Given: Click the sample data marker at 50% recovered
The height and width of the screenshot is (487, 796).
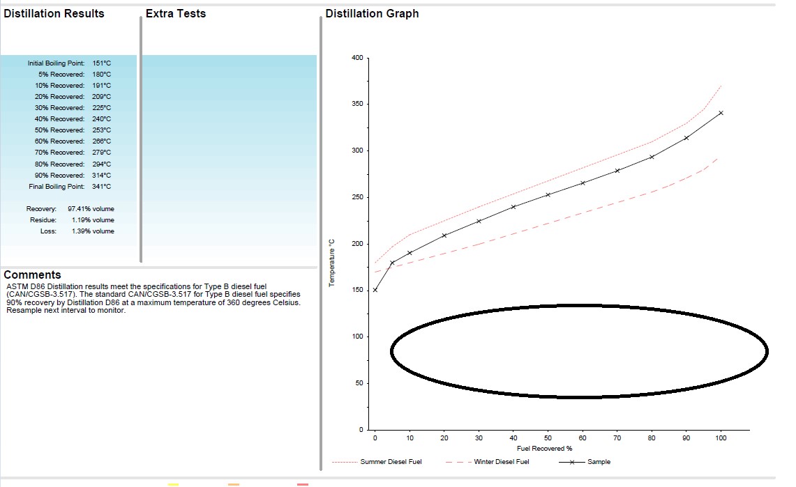Looking at the screenshot, I should click(548, 194).
